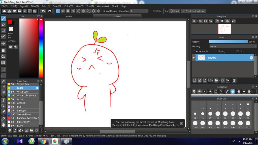Screen dimensions: 258x145
Task: Enable the circle snap icon
Action: 83,11
